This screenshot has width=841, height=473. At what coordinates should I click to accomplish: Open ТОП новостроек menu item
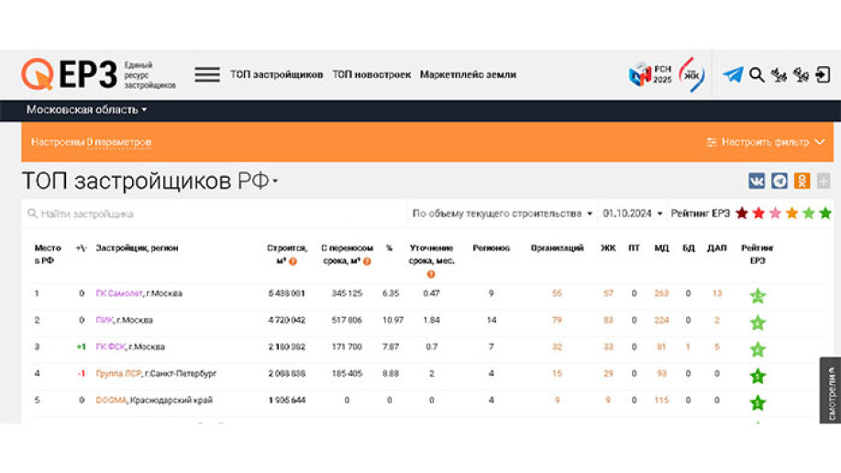(371, 74)
